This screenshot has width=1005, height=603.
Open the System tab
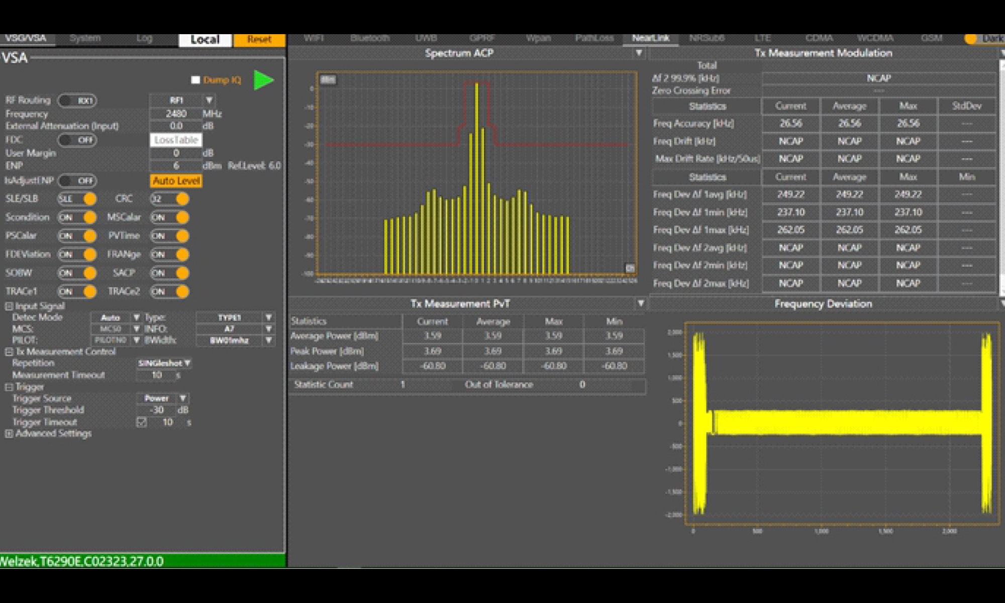[85, 39]
